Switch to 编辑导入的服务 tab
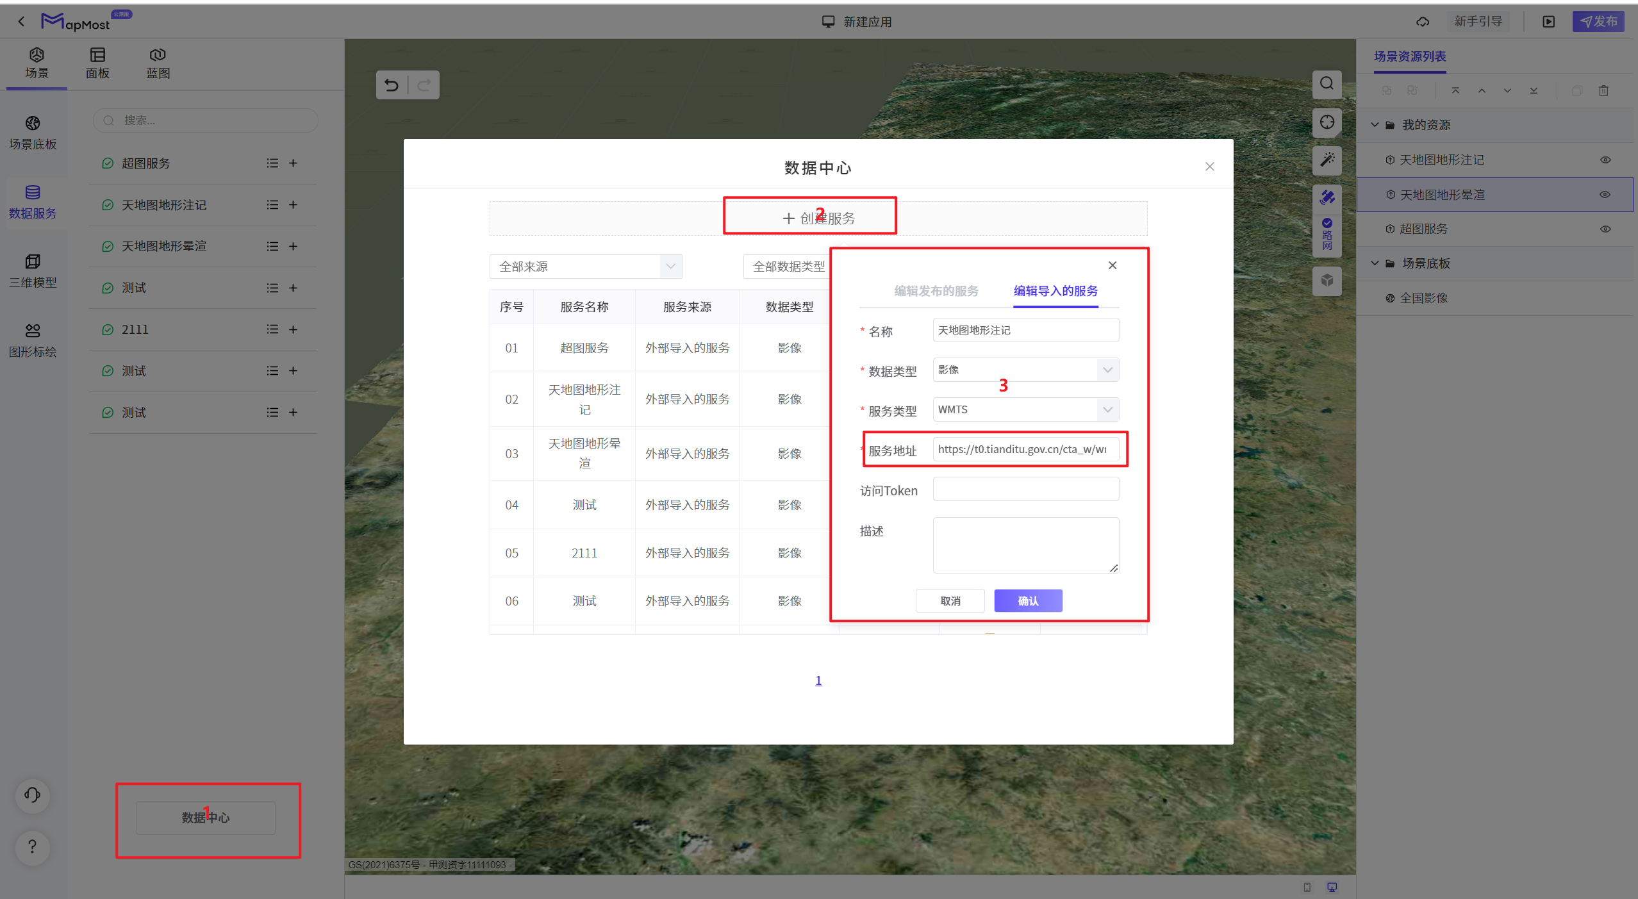 coord(1055,292)
